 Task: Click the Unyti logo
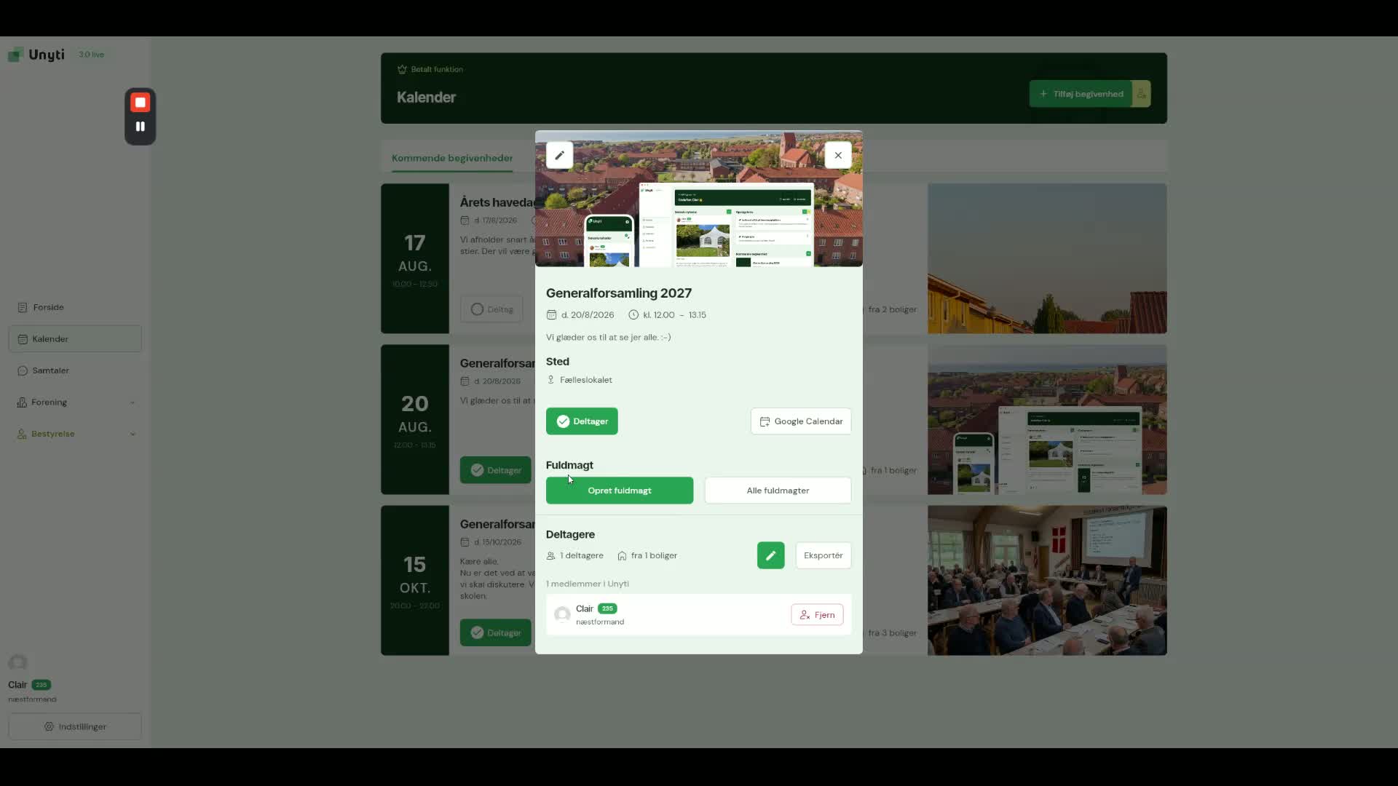point(36,55)
